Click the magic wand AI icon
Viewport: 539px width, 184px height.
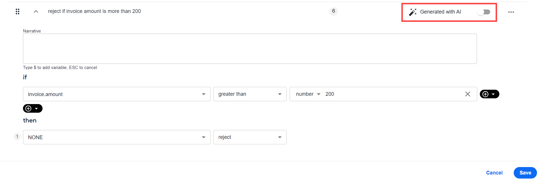413,12
